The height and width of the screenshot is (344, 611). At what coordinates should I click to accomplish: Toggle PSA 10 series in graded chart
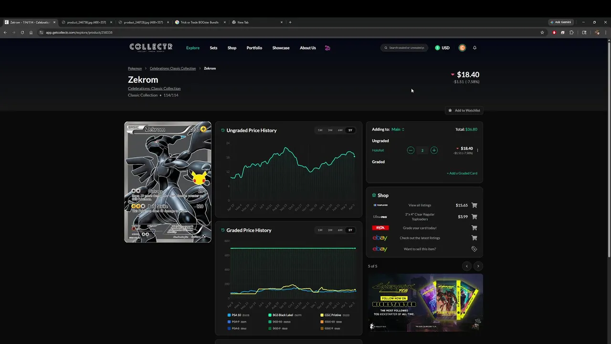(x=238, y=315)
